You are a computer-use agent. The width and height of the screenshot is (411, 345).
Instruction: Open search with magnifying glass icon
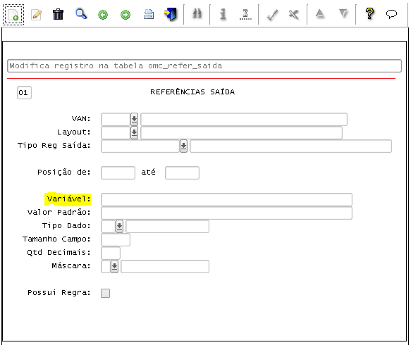tap(81, 14)
